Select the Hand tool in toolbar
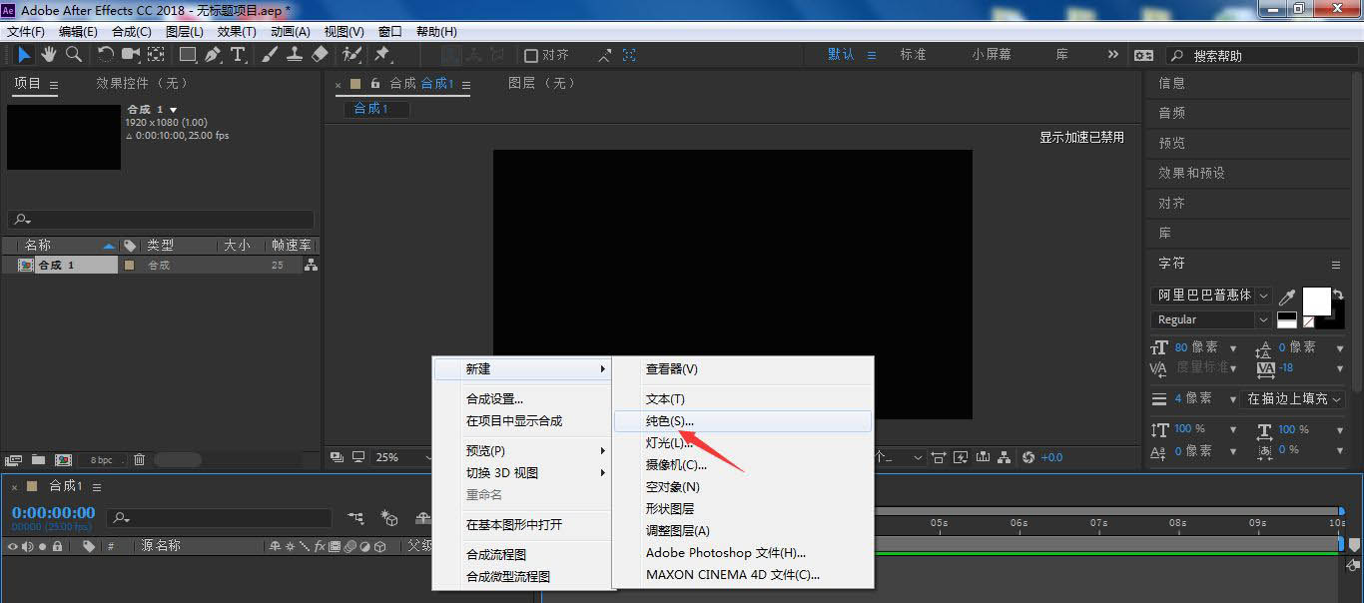This screenshot has height=603, width=1364. (48, 55)
